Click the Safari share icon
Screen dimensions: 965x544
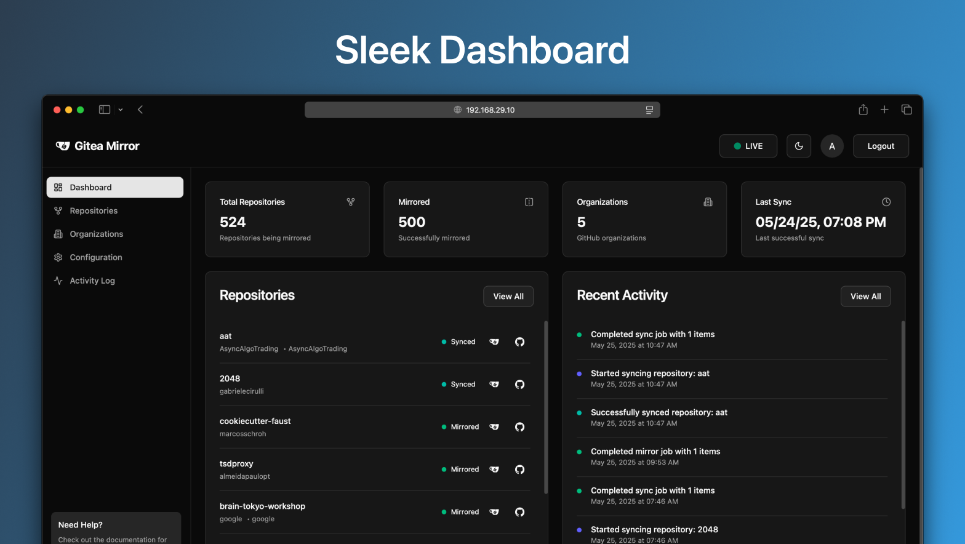(x=863, y=110)
